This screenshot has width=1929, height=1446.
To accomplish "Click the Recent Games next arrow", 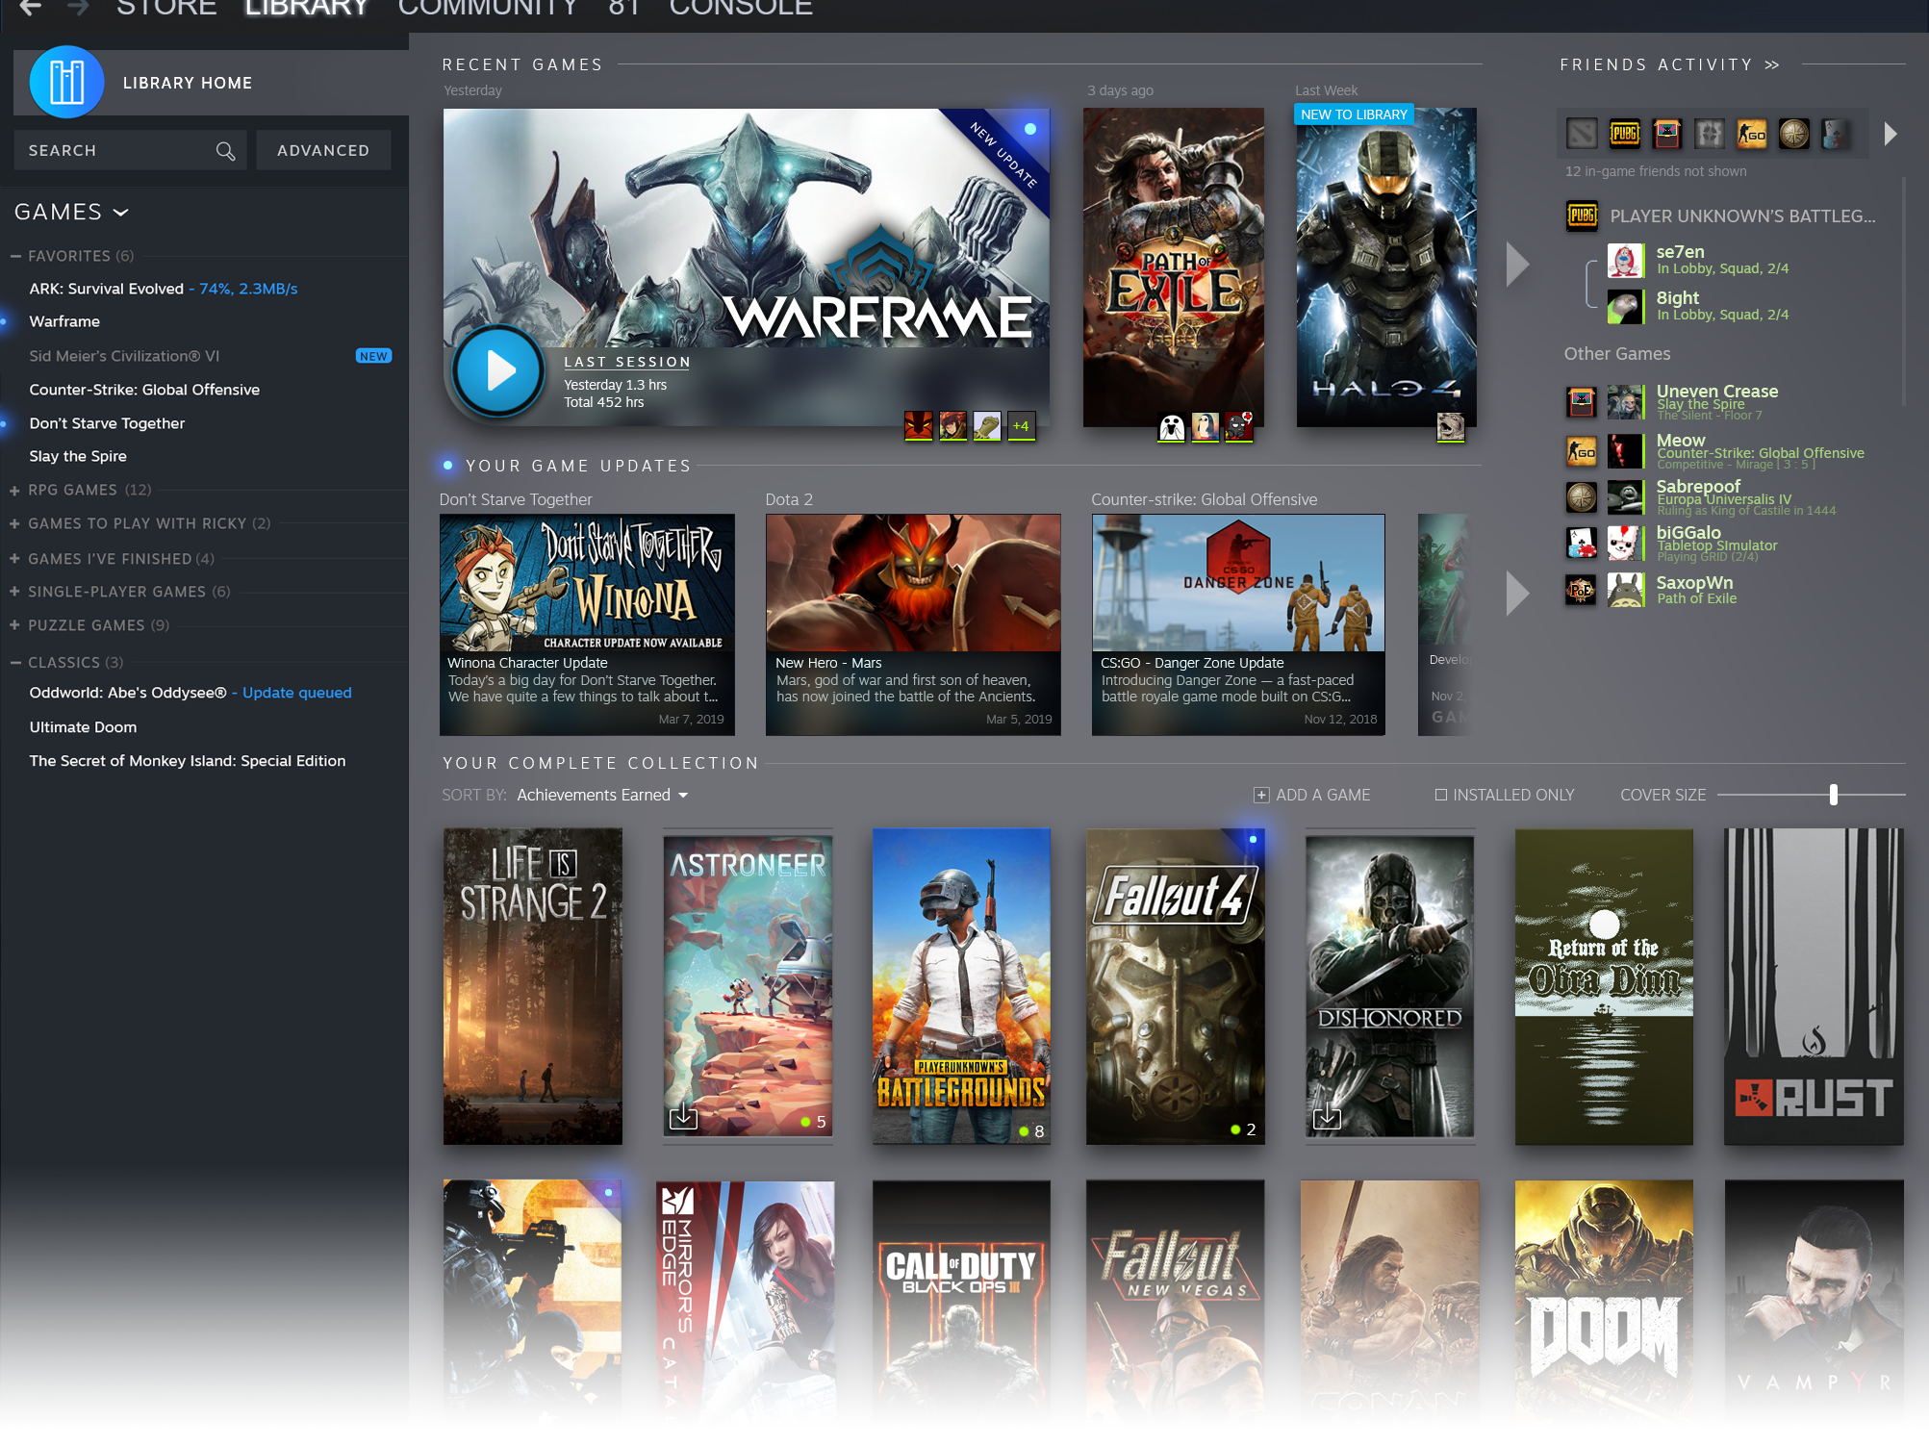I will pyautogui.click(x=1517, y=264).
